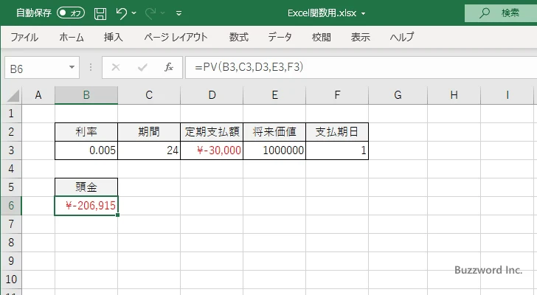Screen dimensions: 537x295
Task: Select column B header
Action: 86,95
